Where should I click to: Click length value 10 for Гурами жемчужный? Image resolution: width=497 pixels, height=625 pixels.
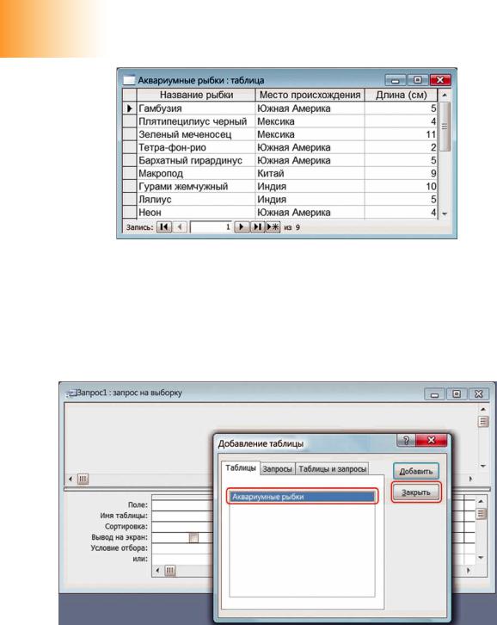click(401, 186)
